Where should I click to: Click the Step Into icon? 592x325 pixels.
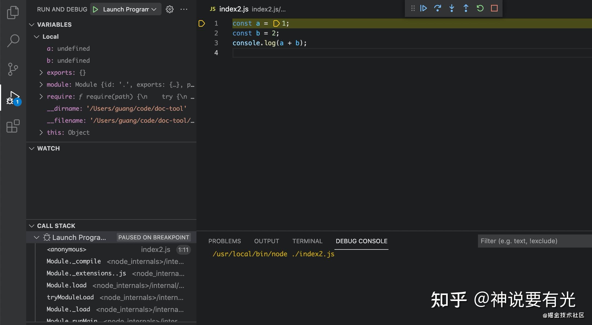[452, 8]
